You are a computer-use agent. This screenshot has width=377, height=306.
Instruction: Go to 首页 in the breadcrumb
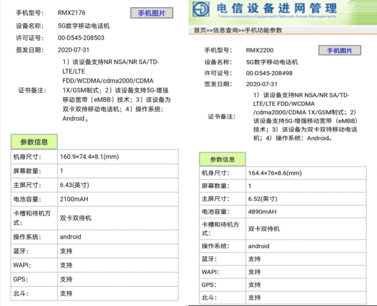(200, 30)
